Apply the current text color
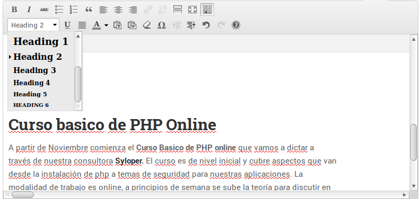 click(x=97, y=25)
